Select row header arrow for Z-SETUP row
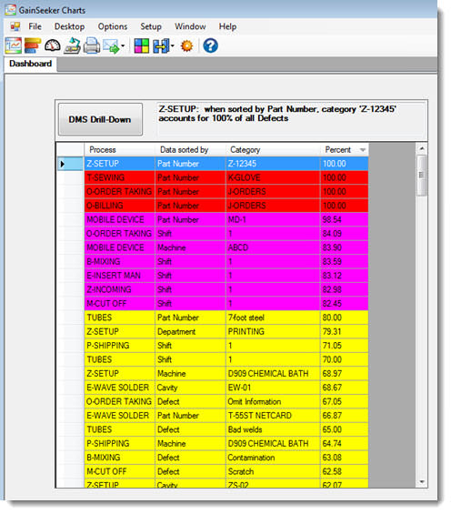 [70, 164]
